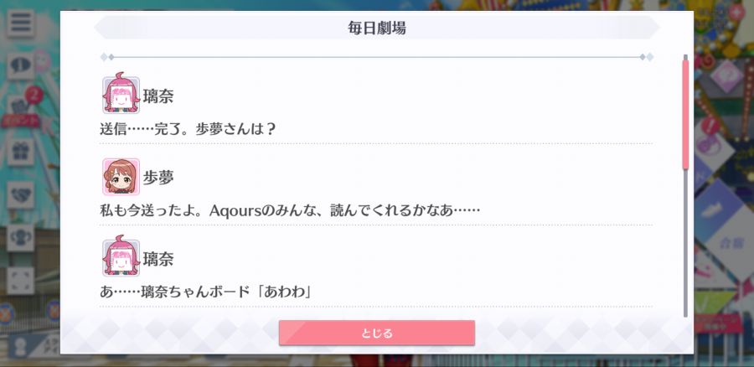Tap the fullscreen expand corners icon

point(21,281)
